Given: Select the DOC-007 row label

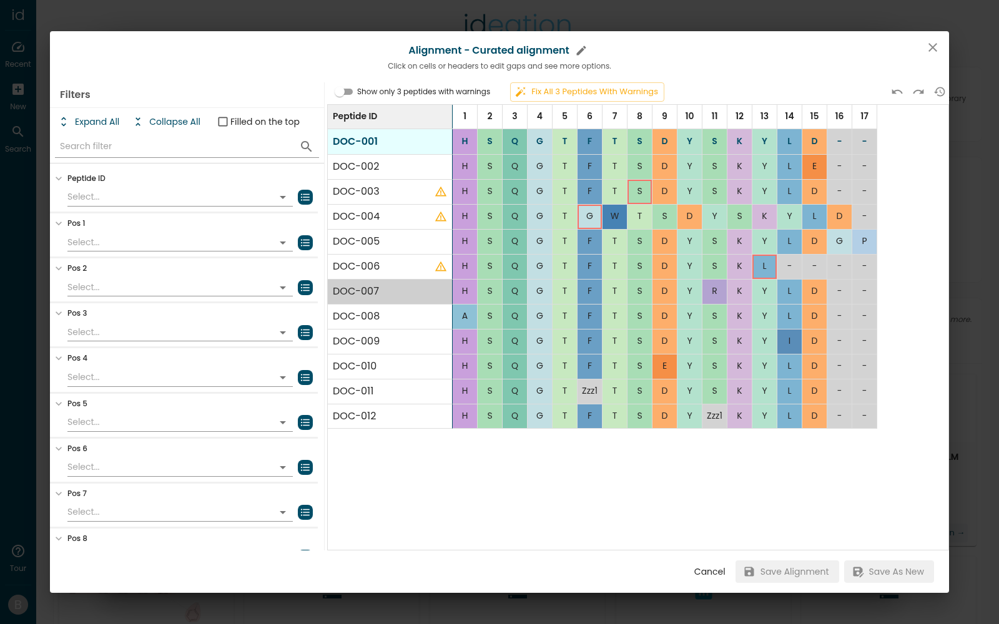Looking at the screenshot, I should [x=390, y=291].
